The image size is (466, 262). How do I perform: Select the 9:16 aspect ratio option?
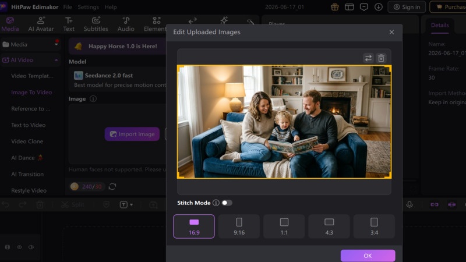tap(239, 226)
